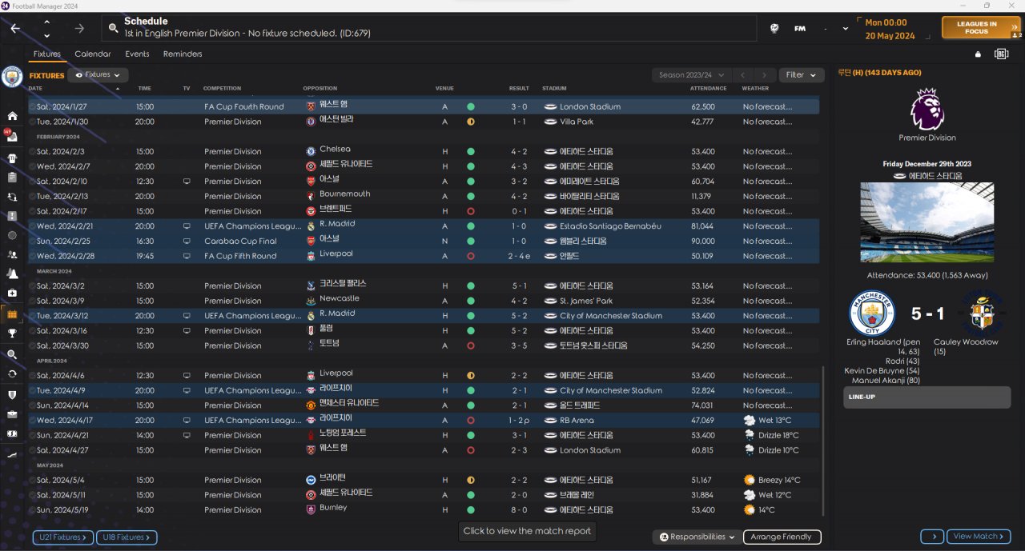The height and width of the screenshot is (551, 1025).
Task: Open Training cone icon in the sidebar
Action: pos(12,274)
